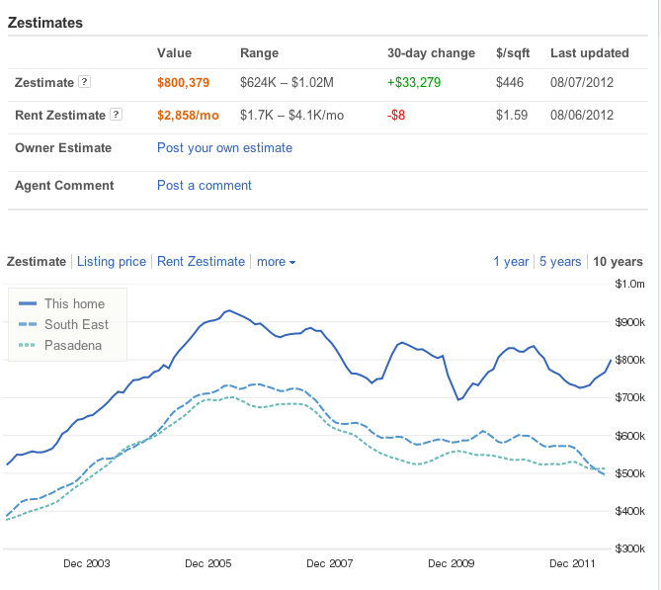Switch chart to Listing price
The image size is (661, 590).
click(x=112, y=262)
